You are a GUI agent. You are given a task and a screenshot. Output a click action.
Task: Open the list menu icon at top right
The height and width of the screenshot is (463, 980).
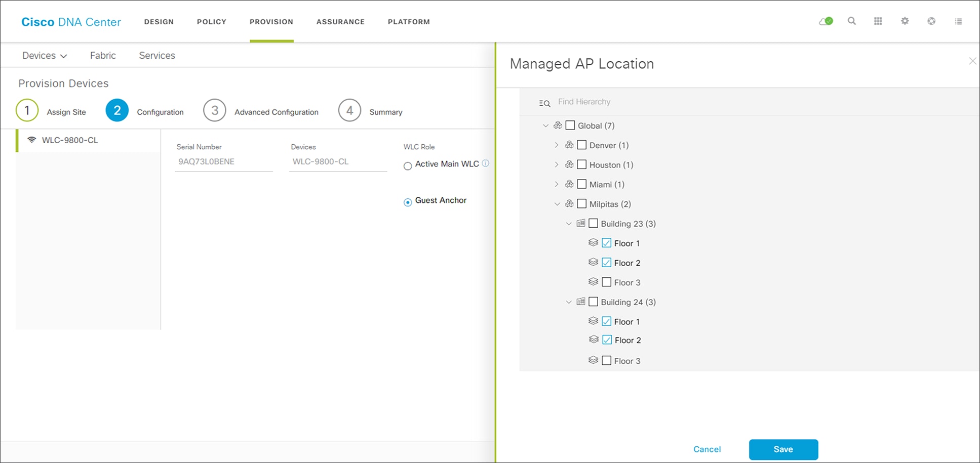pos(958,21)
